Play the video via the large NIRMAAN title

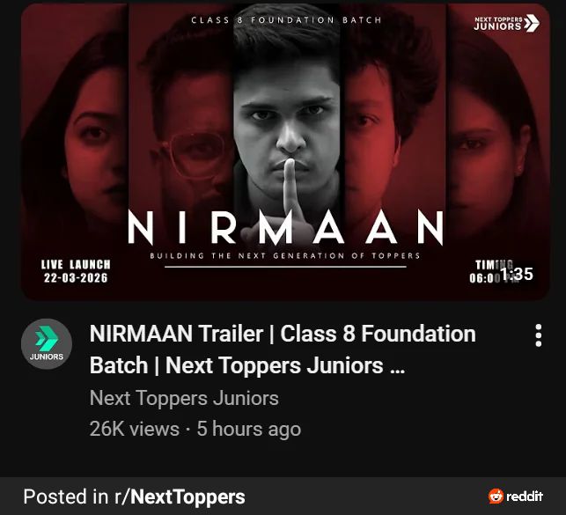[x=285, y=228]
